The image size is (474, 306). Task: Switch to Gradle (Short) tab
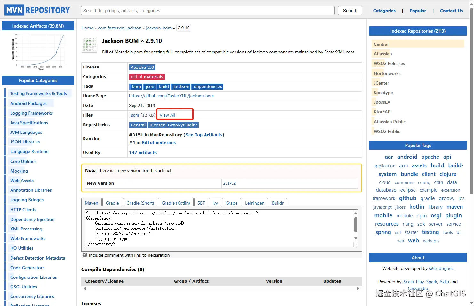click(x=140, y=203)
